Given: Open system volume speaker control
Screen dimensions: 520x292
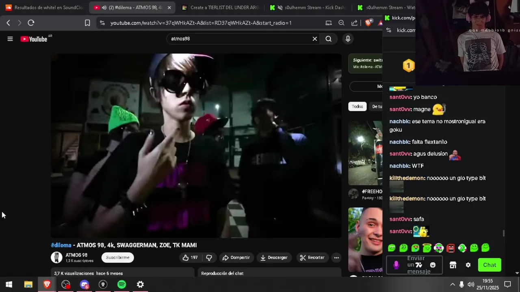Looking at the screenshot, I should [471, 285].
